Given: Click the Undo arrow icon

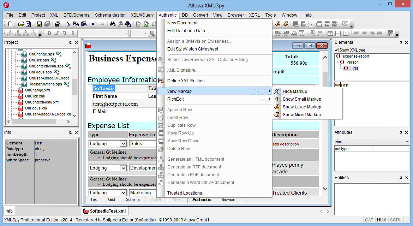Looking at the screenshot, I should (x=94, y=24).
